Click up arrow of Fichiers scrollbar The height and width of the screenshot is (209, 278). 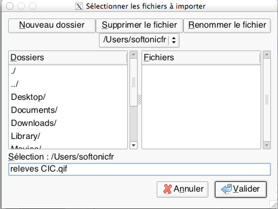click(x=267, y=55)
